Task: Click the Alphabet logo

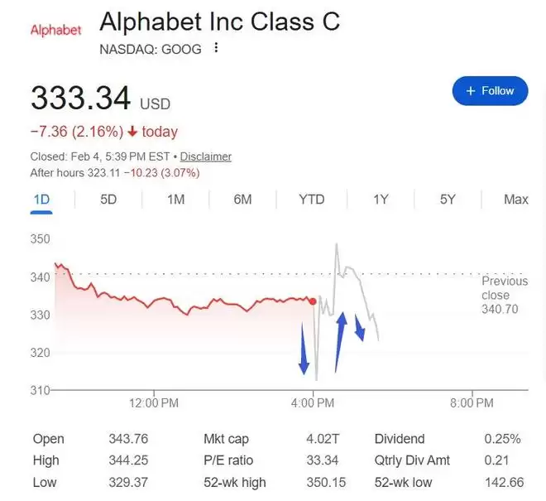Action: click(x=55, y=31)
